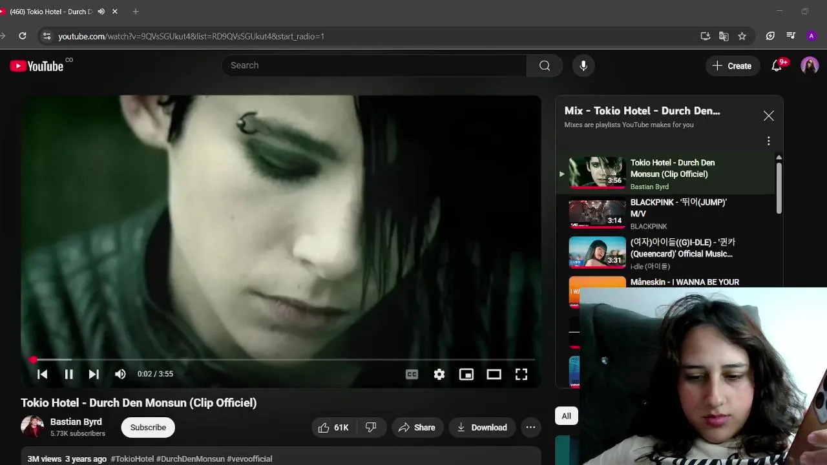This screenshot has height=465, width=827.
Task: Open Bastian Byrd channel name link
Action: (x=76, y=422)
